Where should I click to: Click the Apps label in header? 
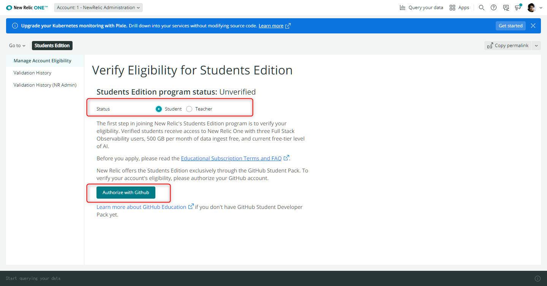(x=463, y=8)
